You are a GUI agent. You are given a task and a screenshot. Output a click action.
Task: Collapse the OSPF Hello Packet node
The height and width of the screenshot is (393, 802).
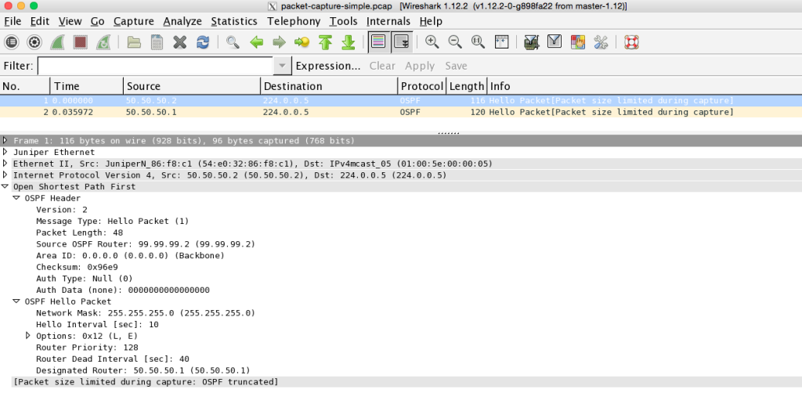pos(16,301)
